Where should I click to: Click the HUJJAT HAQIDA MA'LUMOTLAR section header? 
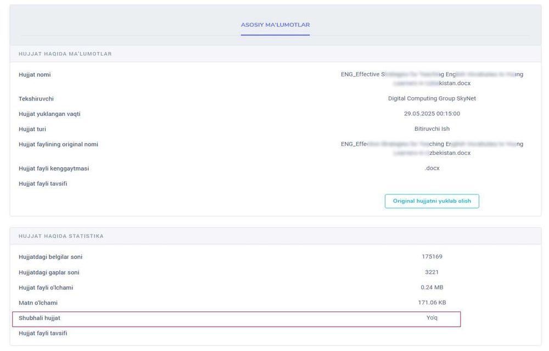click(x=65, y=54)
